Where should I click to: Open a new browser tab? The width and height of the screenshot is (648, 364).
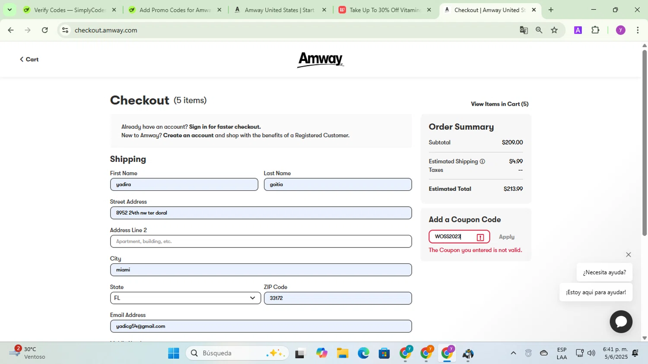[551, 10]
